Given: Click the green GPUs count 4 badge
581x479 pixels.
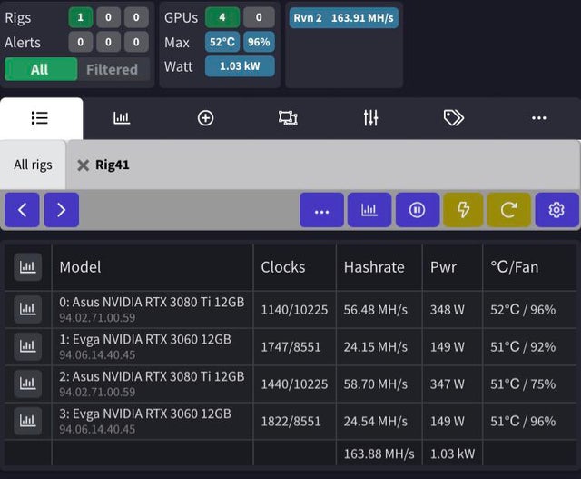Looking at the screenshot, I should point(222,17).
